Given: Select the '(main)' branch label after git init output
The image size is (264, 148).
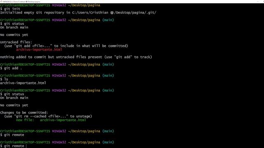Looking at the screenshot, I should (x=108, y=20).
